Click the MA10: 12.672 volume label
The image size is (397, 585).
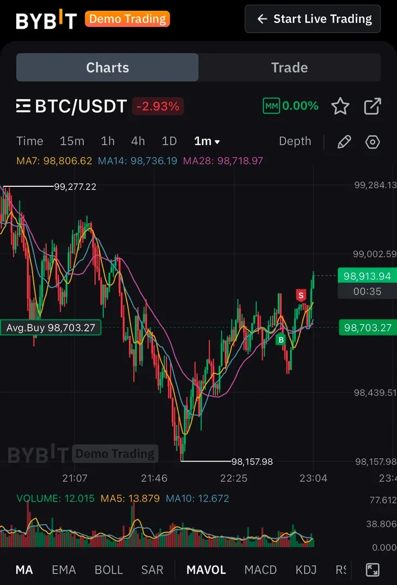click(x=197, y=498)
